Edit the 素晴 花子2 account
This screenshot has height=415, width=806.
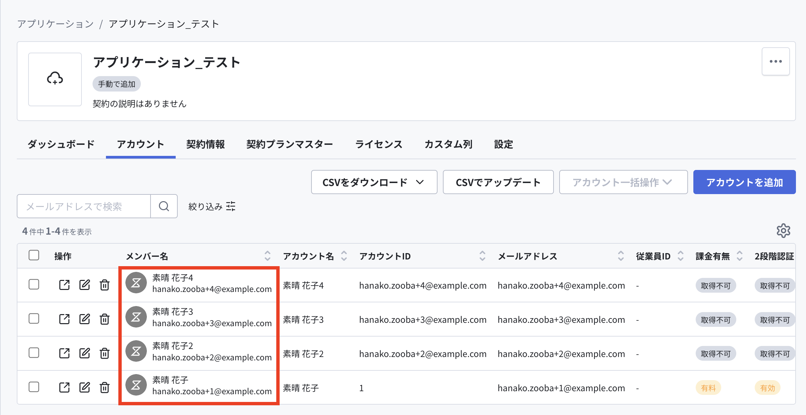84,353
